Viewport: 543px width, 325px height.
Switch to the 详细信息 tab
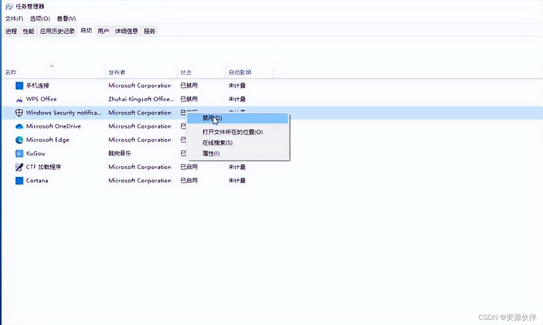(126, 31)
